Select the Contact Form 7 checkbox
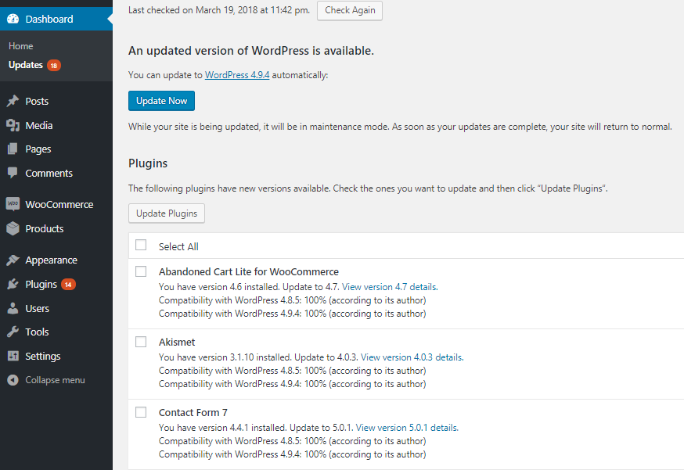Viewport: 684px width, 470px height. click(x=141, y=412)
